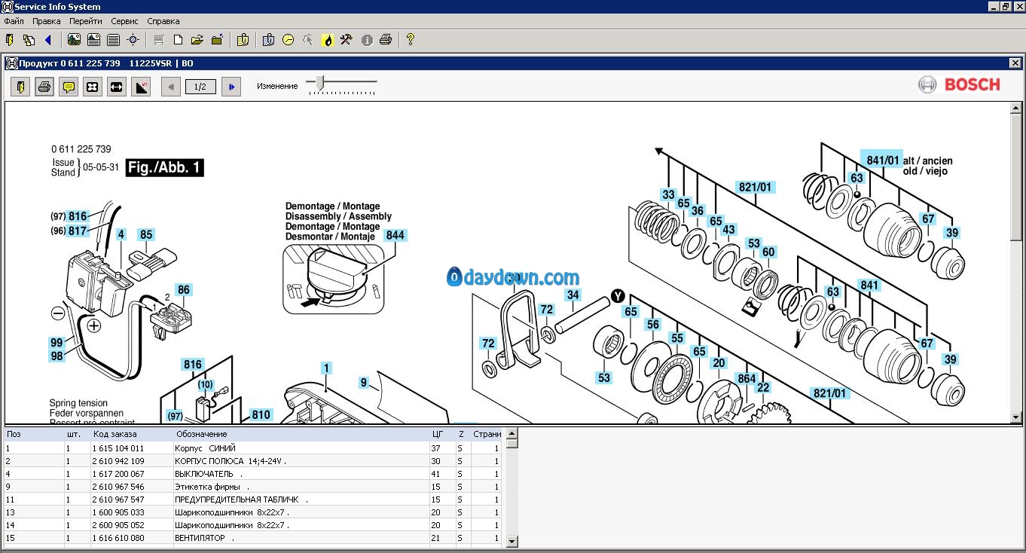Screen dimensions: 1026x553
Task: Click the grey info circle icon
Action: 367,40
